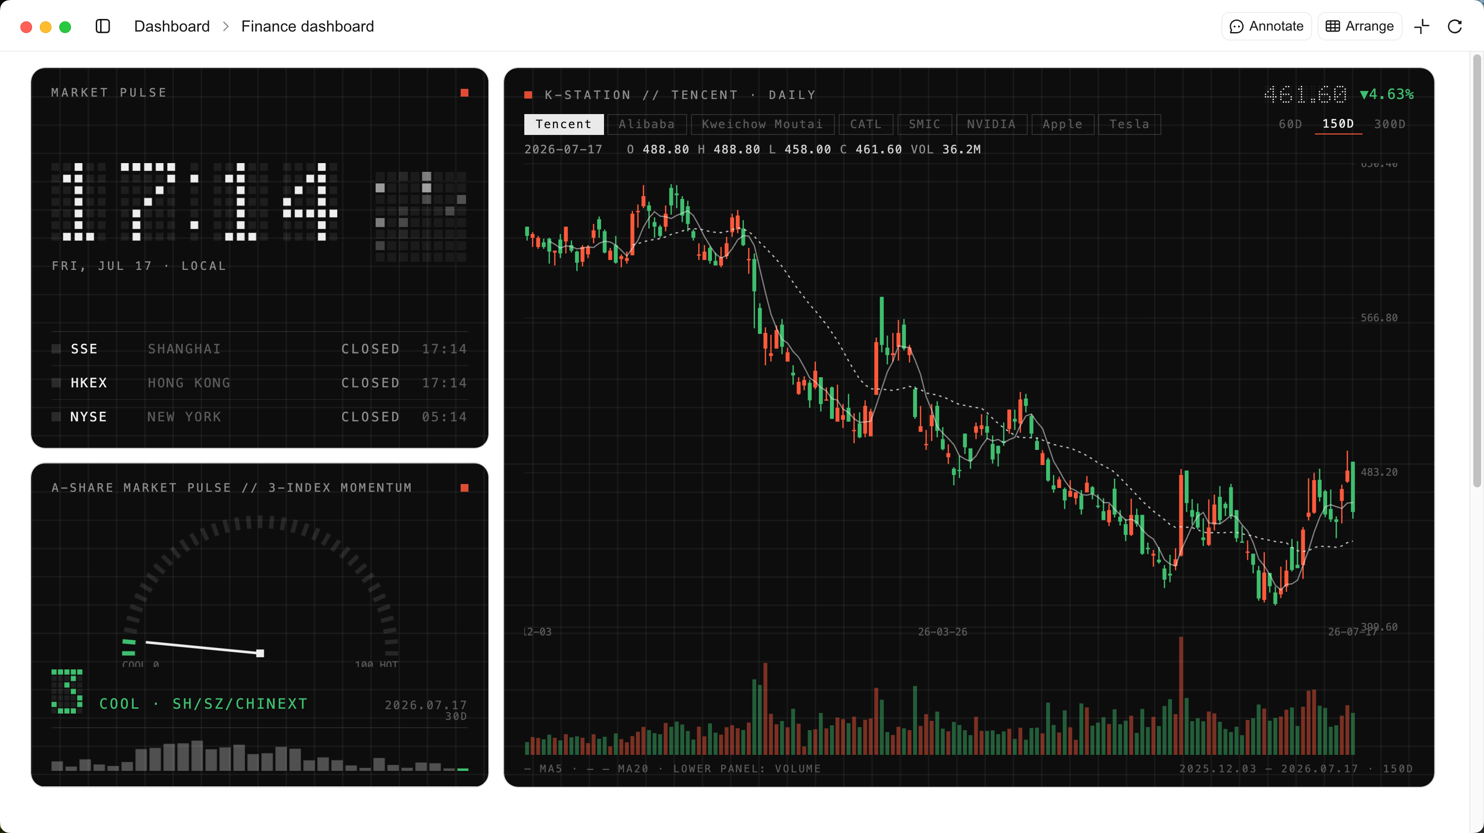Click the yellow minimize window button
Image resolution: width=1484 pixels, height=833 pixels.
point(46,27)
